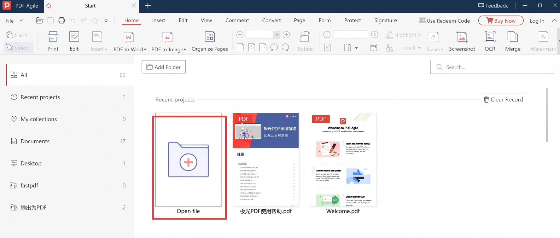Switch to the Edit ribbon tab
The height and width of the screenshot is (238, 560).
pos(183,21)
